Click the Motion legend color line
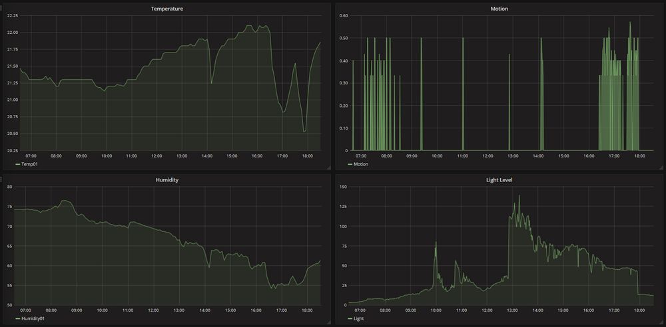The width and height of the screenshot is (666, 327). pyautogui.click(x=350, y=164)
